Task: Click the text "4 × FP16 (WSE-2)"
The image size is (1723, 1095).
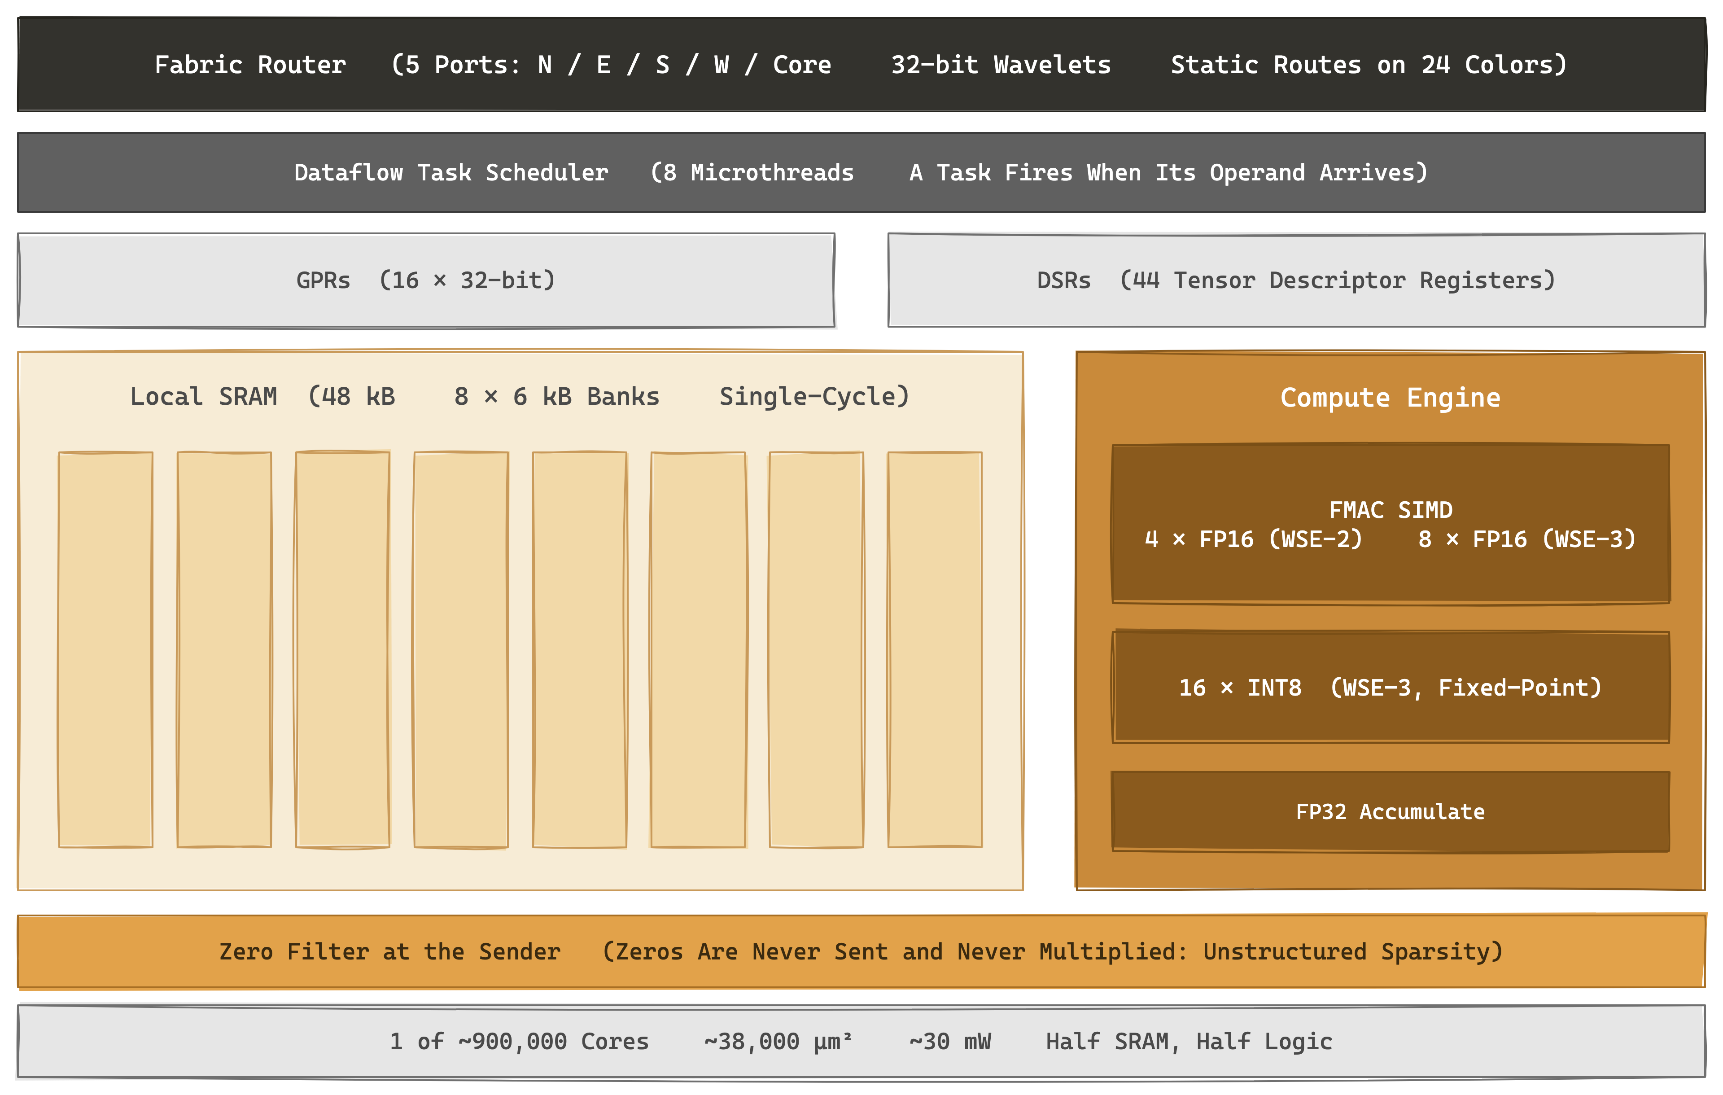Action: (1254, 539)
